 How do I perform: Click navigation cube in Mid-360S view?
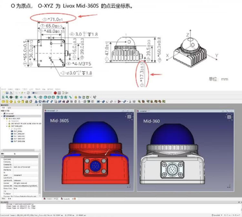point(129,117)
